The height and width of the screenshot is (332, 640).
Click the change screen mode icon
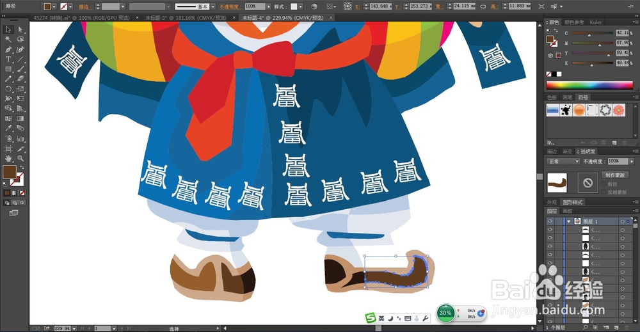14,212
